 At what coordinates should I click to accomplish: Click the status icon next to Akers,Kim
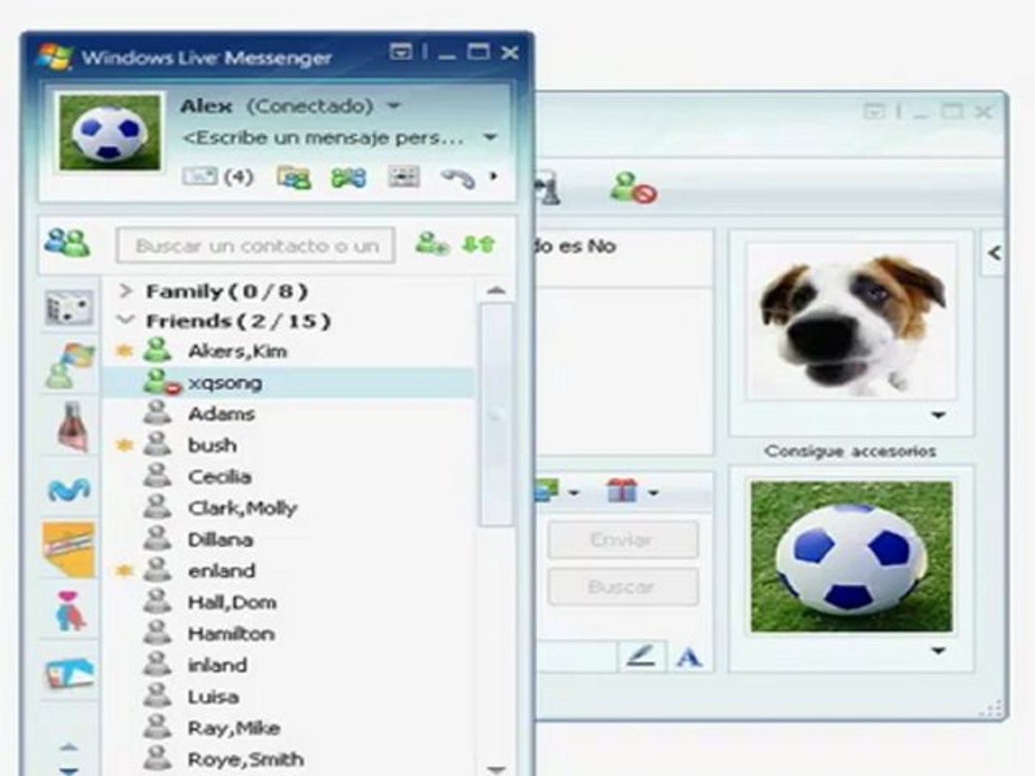pos(157,351)
